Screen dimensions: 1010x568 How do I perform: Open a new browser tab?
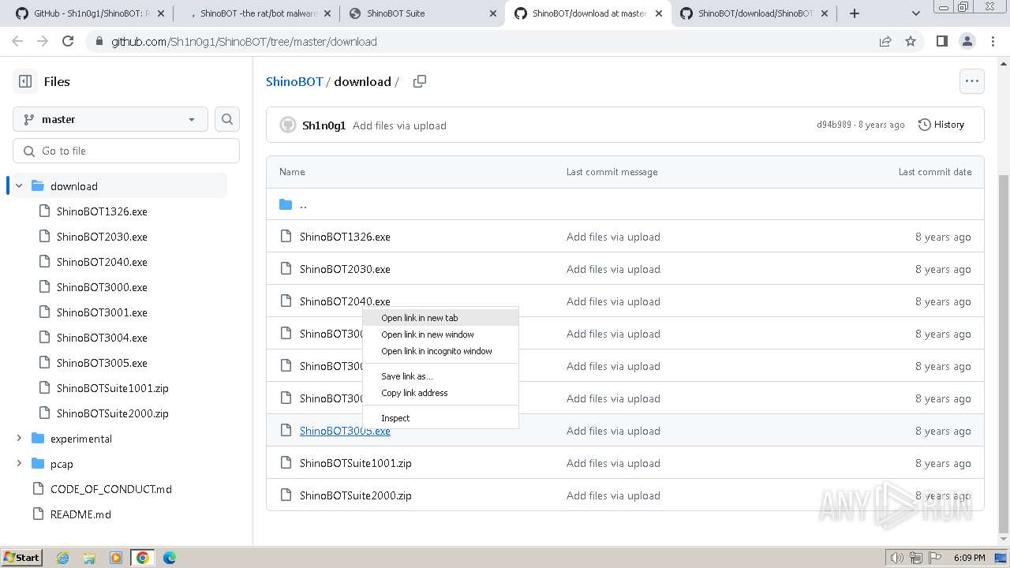coord(855,13)
